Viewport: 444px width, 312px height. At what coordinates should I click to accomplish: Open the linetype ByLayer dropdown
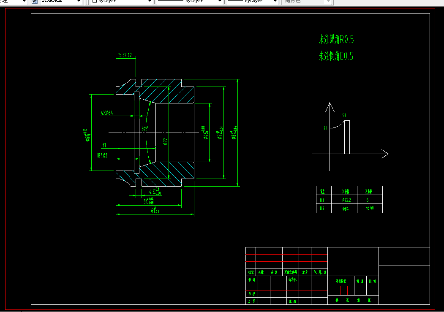189,1
